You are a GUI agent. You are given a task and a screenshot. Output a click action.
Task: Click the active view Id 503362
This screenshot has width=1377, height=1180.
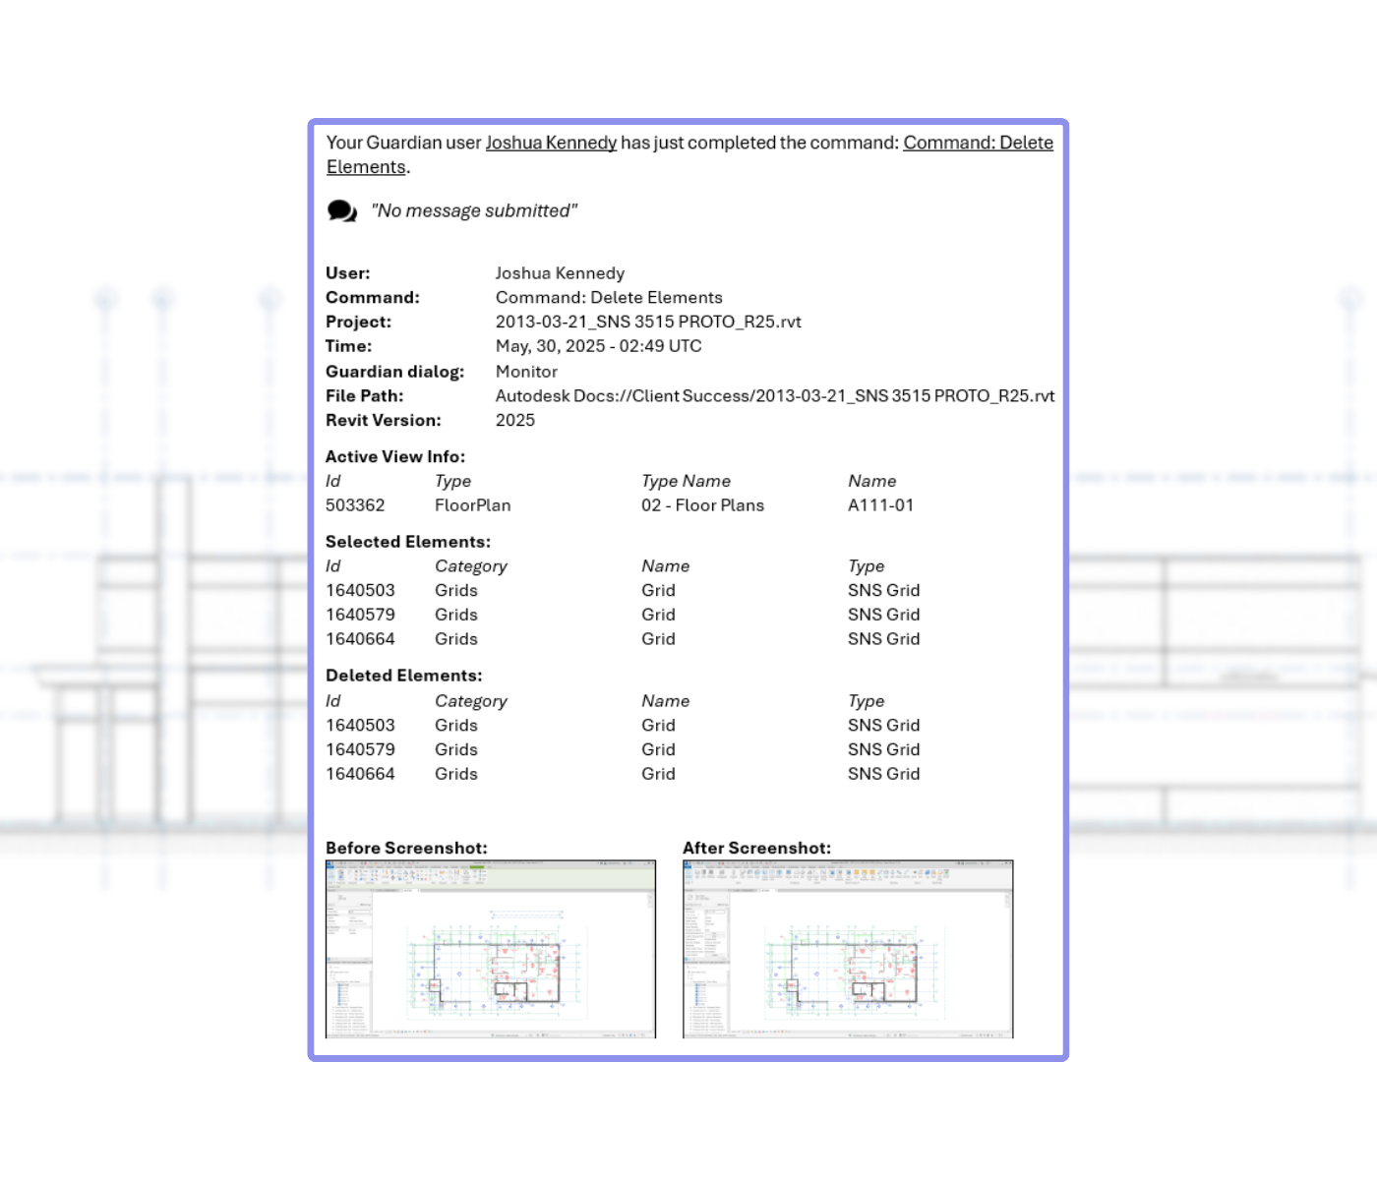(x=355, y=505)
